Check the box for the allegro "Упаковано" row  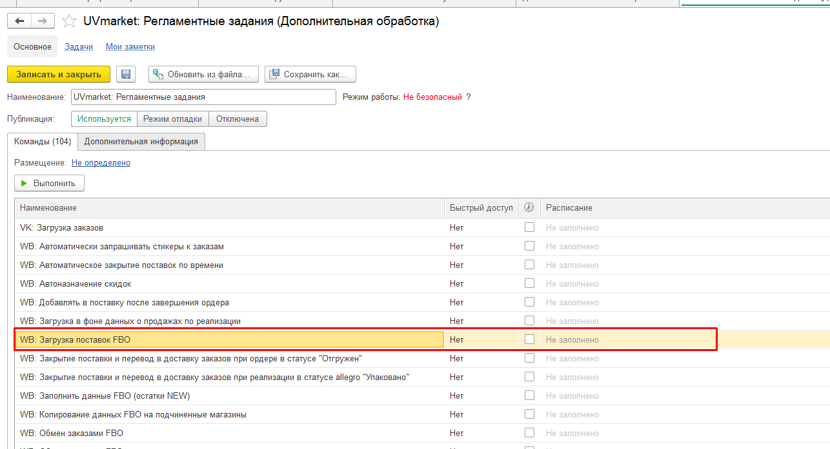click(x=529, y=377)
